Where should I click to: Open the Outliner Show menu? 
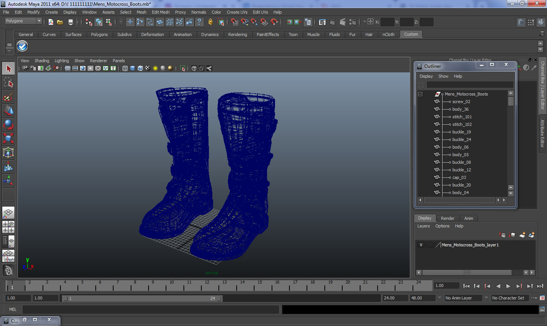[x=443, y=76]
